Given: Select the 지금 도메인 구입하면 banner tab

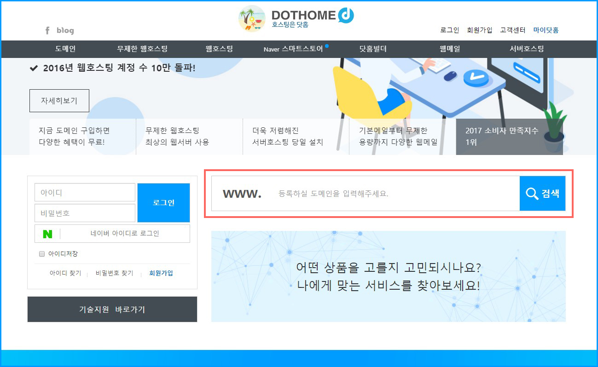Looking at the screenshot, I should [83, 137].
